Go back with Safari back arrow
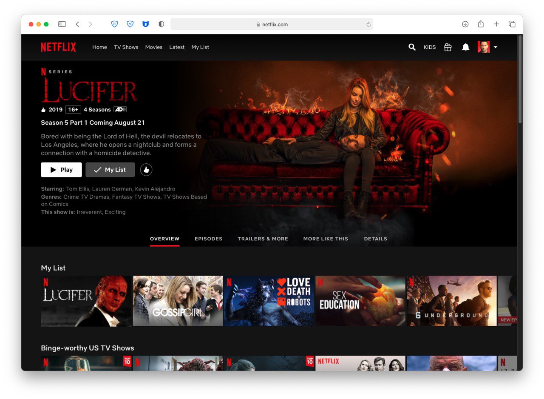The height and width of the screenshot is (399, 544). pos(77,24)
